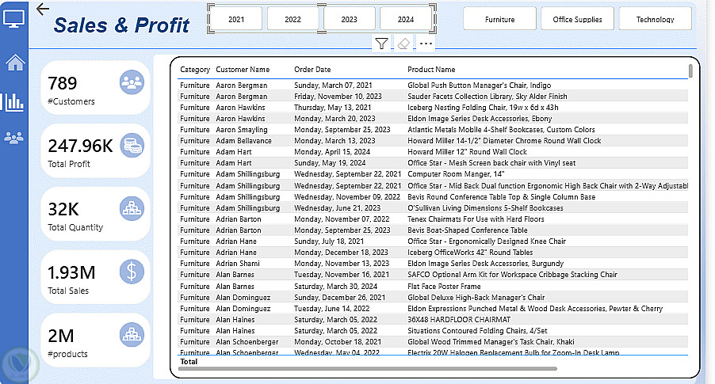715x384 pixels.
Task: Click the 1.93M Total Sales value
Action: click(x=71, y=273)
